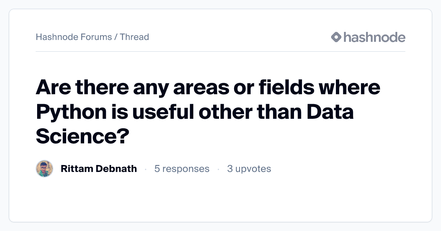Screen dimensions: 441x231
Task: Select the Thread breadcrumb label
Action: coord(135,37)
